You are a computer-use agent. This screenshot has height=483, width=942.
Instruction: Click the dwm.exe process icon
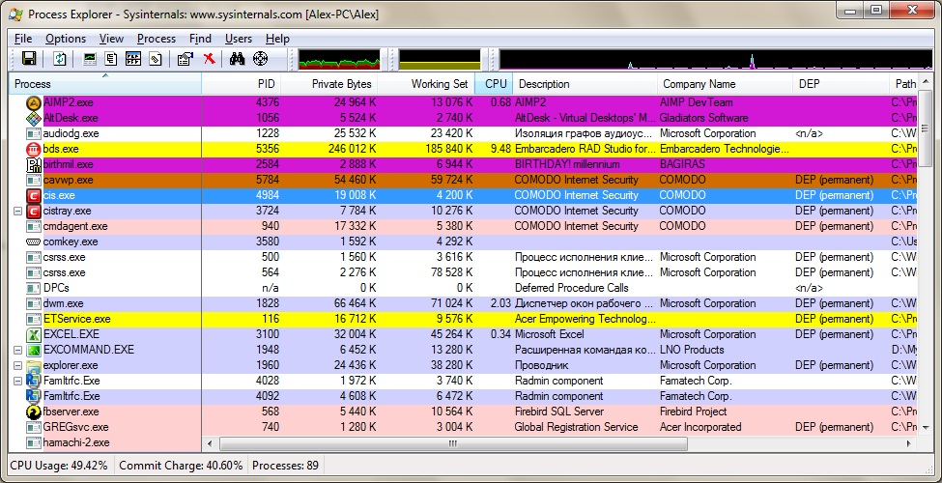[x=33, y=303]
